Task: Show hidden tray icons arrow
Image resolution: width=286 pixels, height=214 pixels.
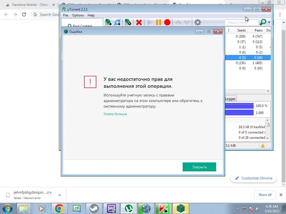Action: [x=237, y=209]
